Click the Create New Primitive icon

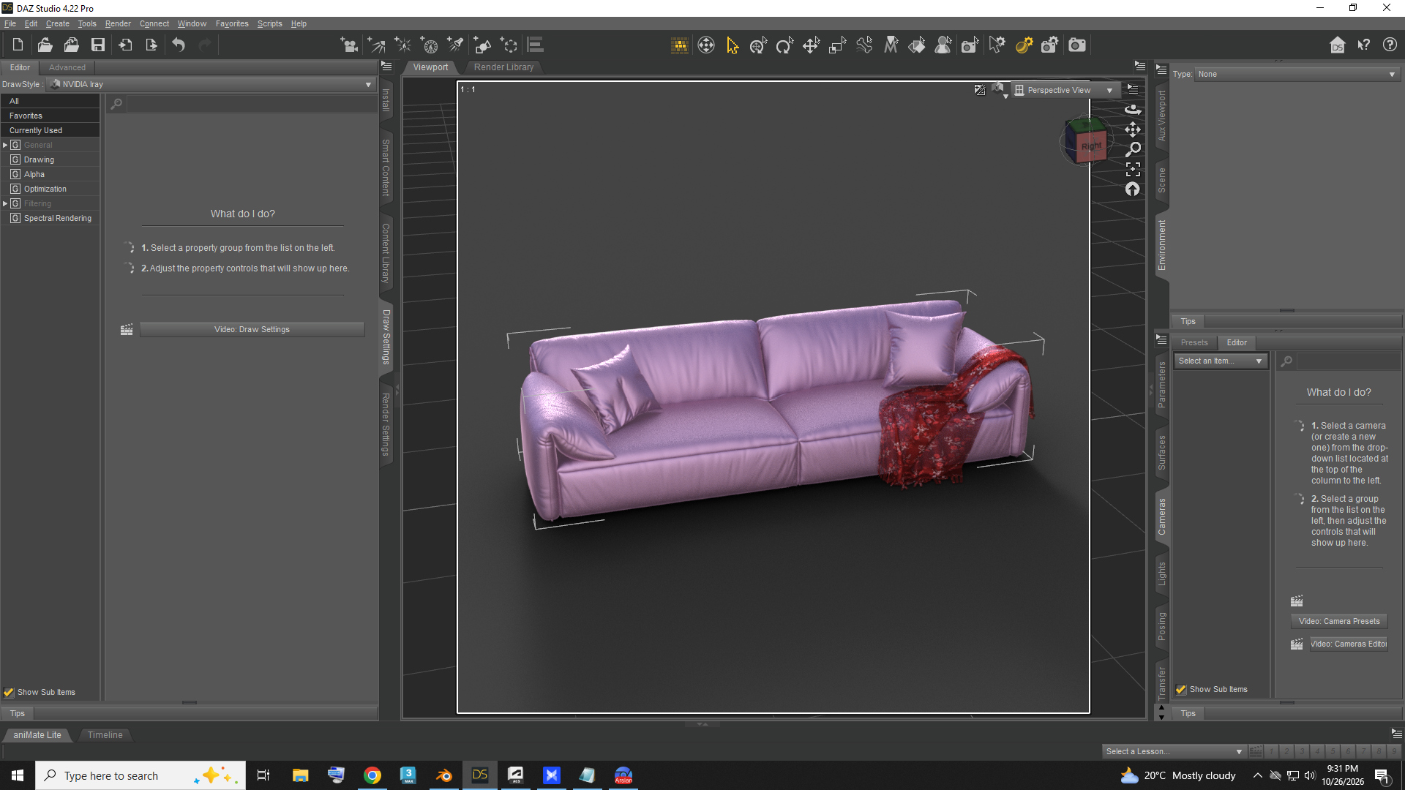(482, 45)
